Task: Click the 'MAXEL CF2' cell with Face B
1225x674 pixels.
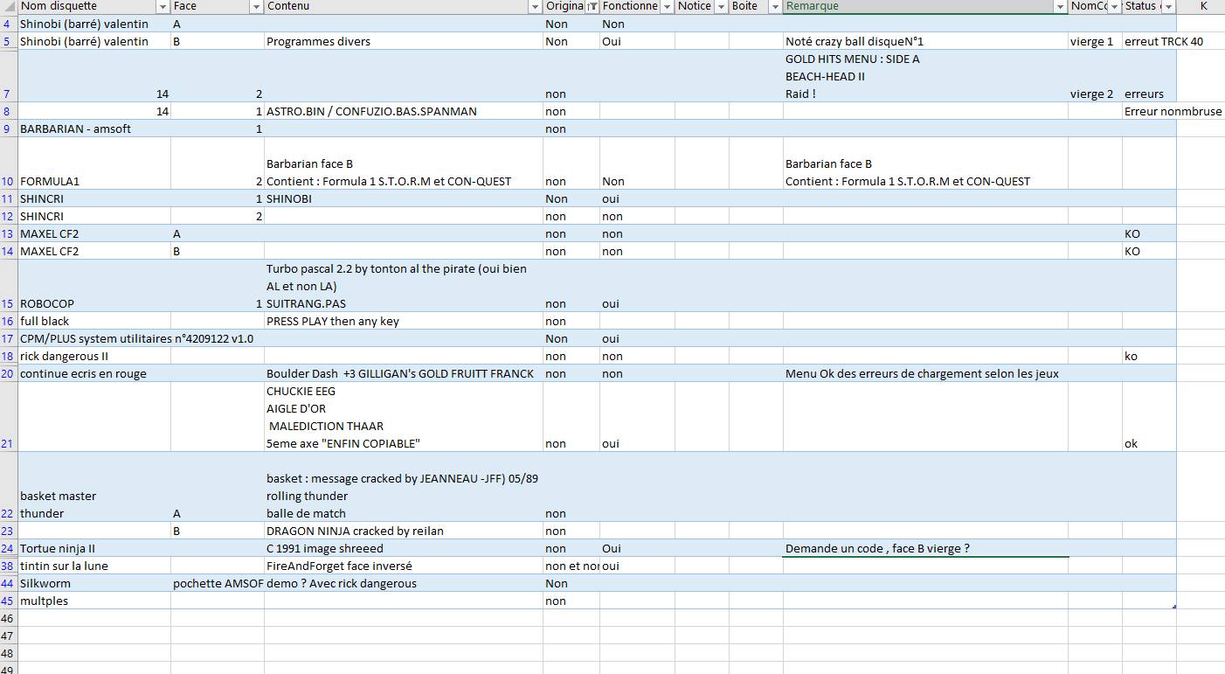Action: coord(94,251)
